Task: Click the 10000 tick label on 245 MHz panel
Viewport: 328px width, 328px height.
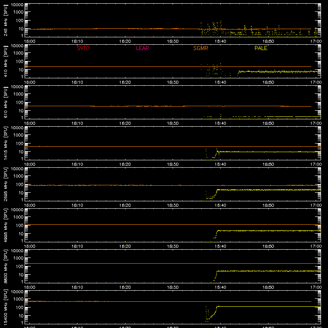Action: [17, 5]
